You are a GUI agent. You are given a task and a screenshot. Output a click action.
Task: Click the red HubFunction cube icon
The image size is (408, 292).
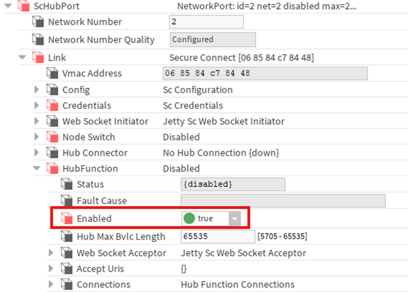click(52, 168)
